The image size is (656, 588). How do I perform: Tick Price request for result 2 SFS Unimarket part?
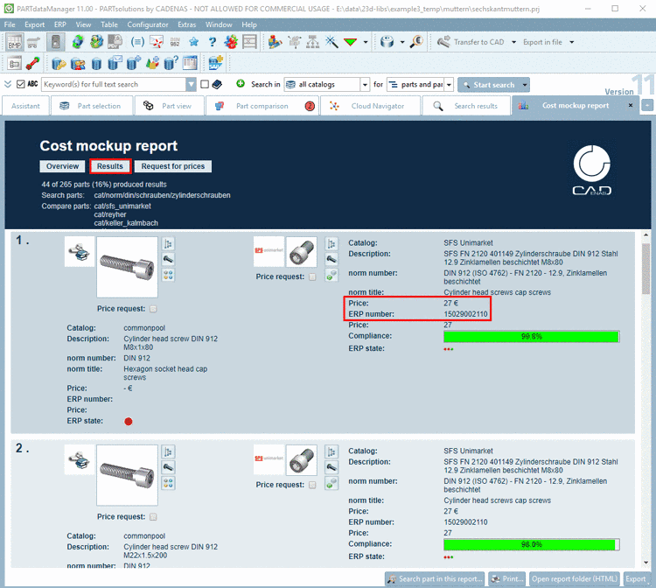coord(312,485)
